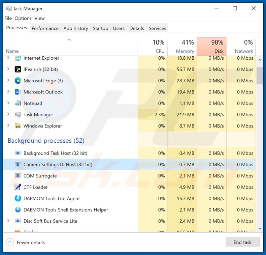Image resolution: width=266 pixels, height=255 pixels.
Task: Open the View menu
Action: [x=39, y=18]
